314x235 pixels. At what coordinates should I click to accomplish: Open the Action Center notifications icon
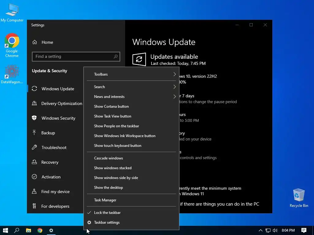(304, 230)
